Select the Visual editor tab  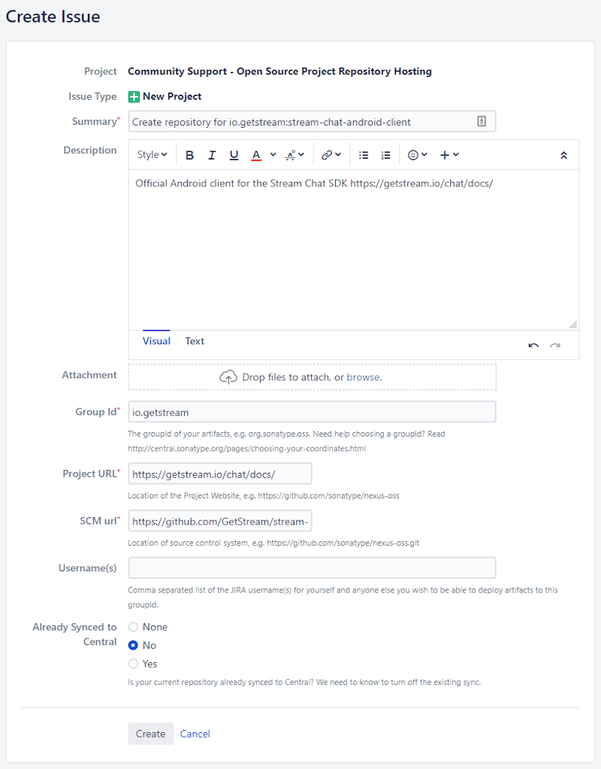click(x=156, y=341)
